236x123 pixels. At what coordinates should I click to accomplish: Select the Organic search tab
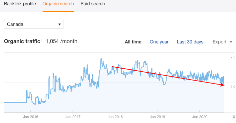click(x=58, y=4)
